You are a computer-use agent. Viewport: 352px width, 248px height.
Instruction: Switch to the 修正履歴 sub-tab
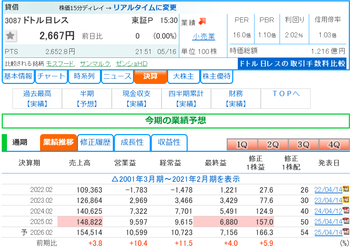point(95,142)
